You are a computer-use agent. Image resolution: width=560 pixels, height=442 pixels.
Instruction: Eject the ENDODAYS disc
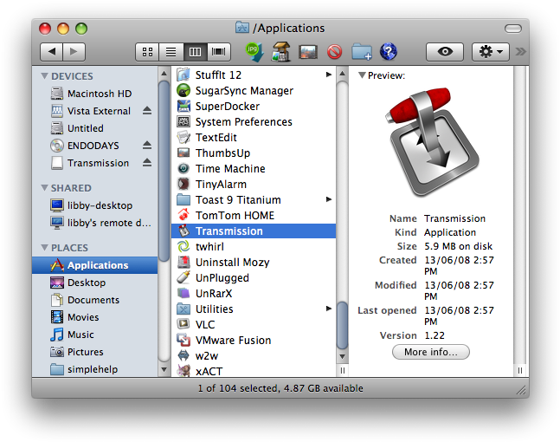click(147, 146)
